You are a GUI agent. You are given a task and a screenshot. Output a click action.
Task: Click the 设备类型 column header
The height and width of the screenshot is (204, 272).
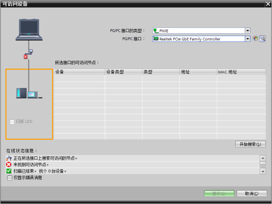pyautogui.click(x=123, y=72)
